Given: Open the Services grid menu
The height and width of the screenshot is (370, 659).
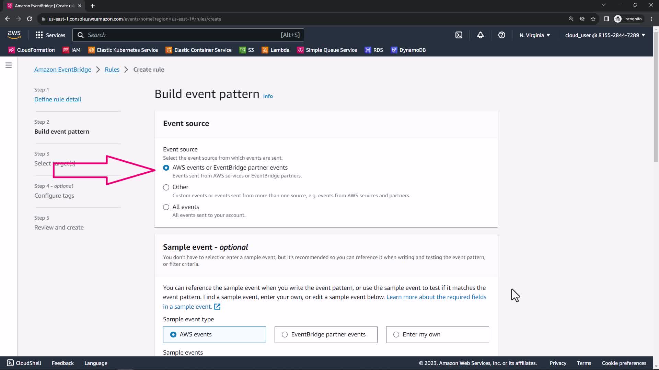Looking at the screenshot, I should click(50, 35).
